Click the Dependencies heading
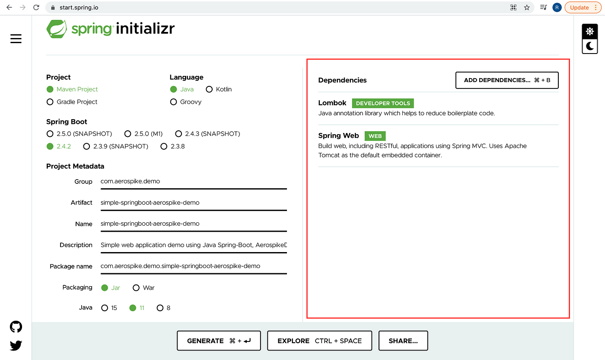Screen dimensions: 605x360 (x=342, y=80)
